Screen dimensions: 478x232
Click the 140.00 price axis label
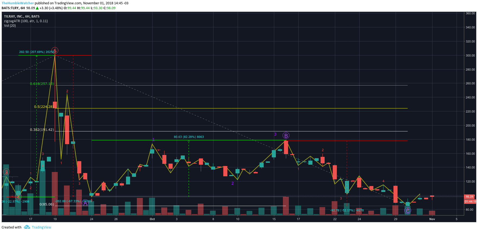[x=470, y=167]
